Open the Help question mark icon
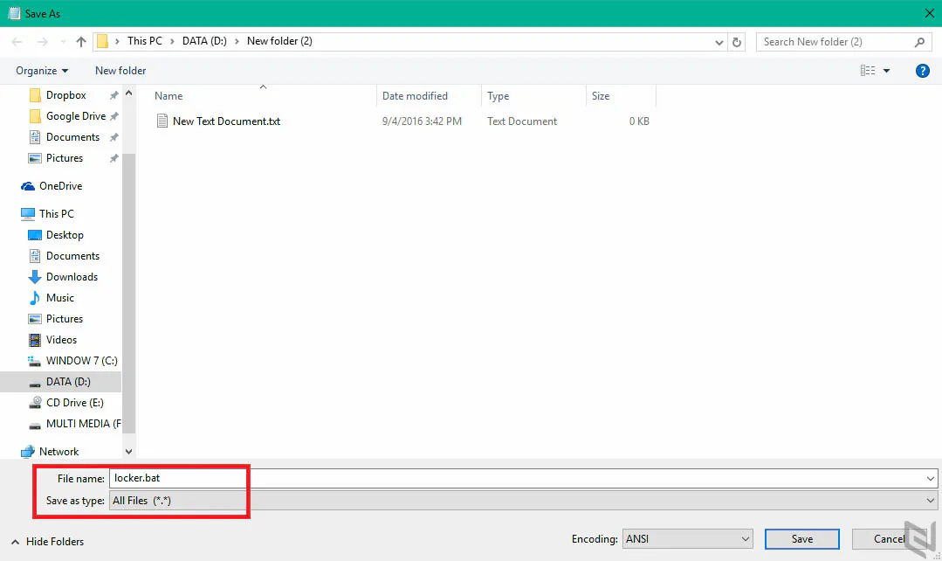 pos(922,71)
